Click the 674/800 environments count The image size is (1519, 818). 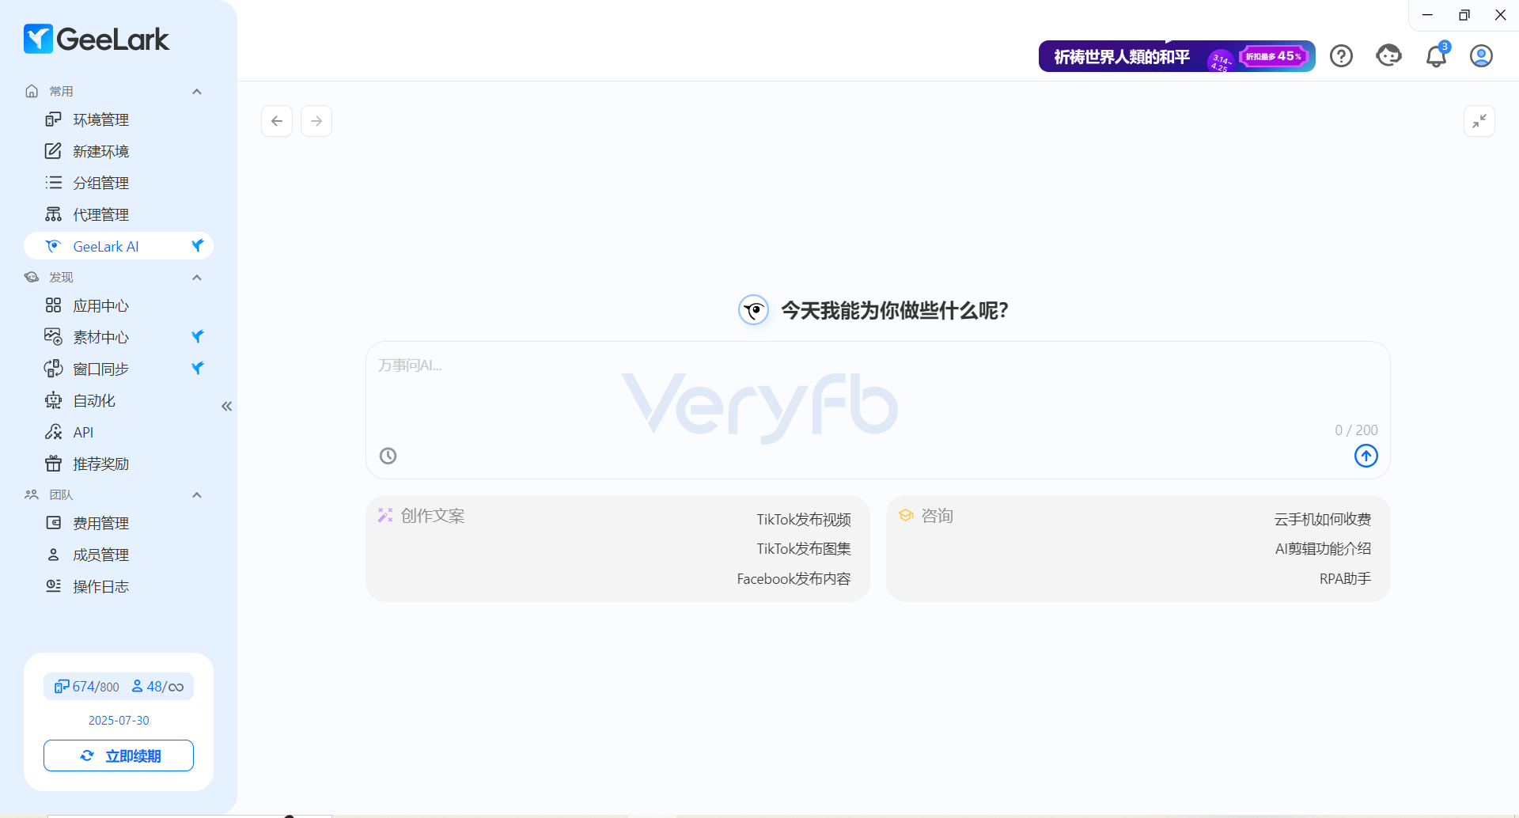87,687
